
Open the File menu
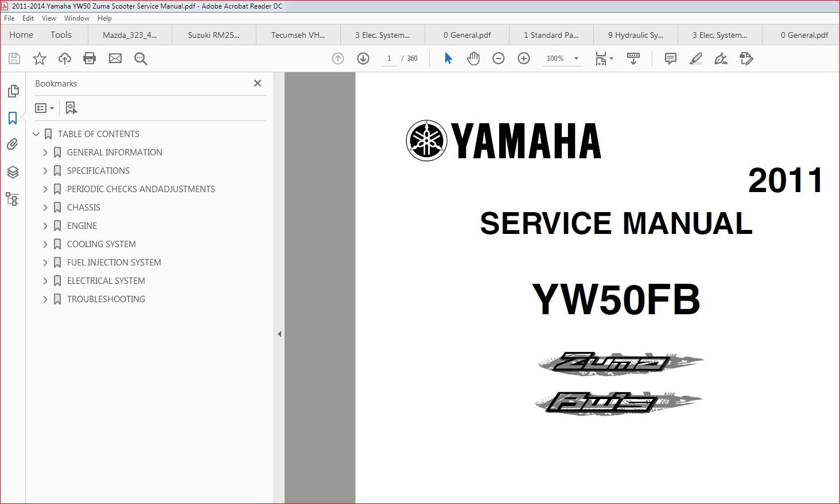point(9,18)
